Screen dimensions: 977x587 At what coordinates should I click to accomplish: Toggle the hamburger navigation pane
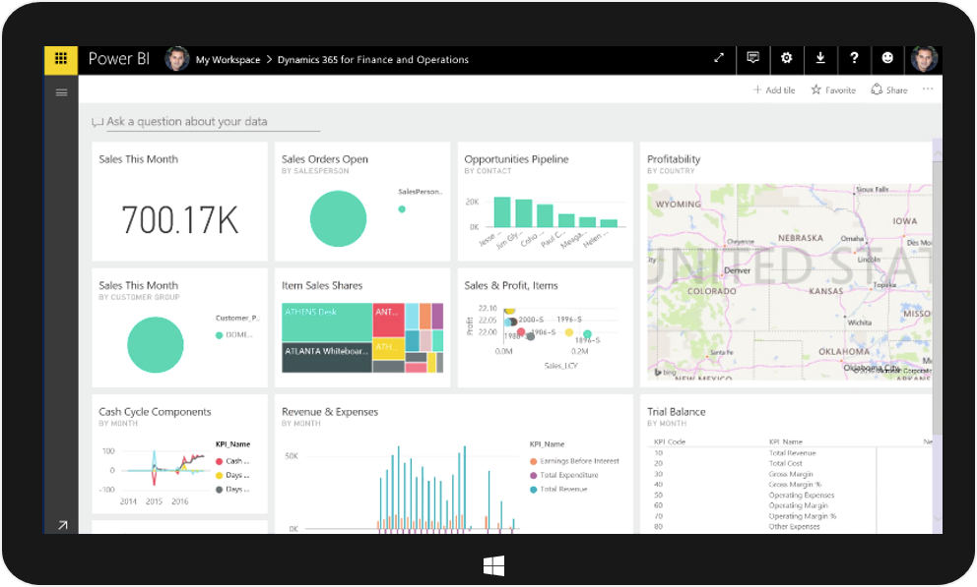coord(61,92)
